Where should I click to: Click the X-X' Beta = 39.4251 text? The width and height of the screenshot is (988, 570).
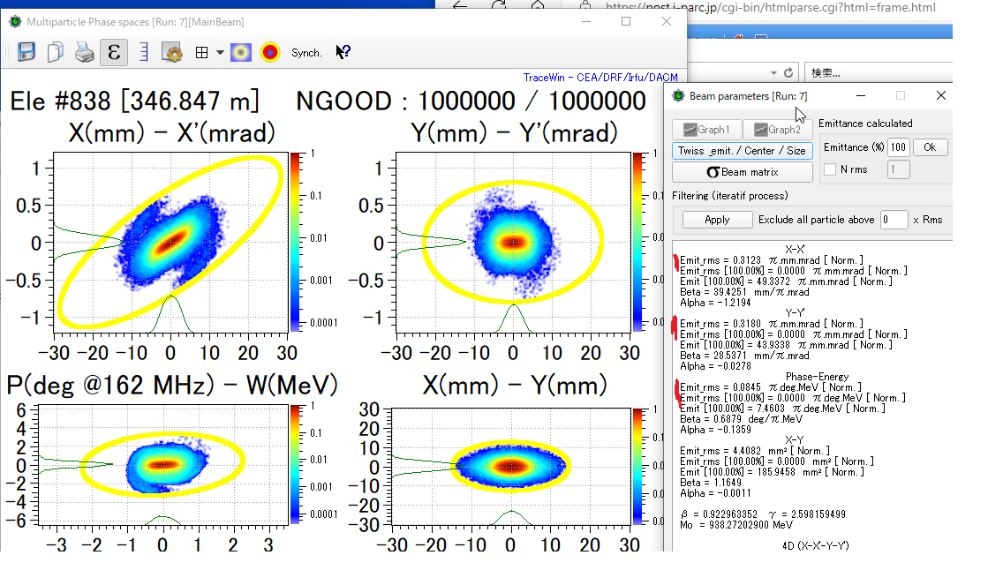pos(744,292)
